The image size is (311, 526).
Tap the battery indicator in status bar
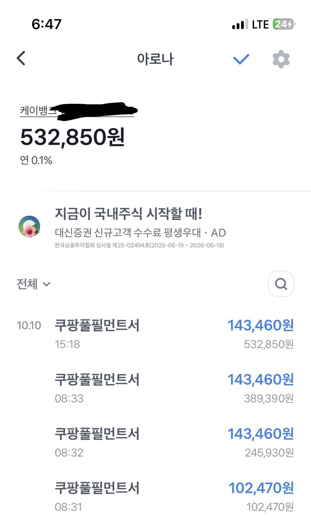click(x=284, y=24)
